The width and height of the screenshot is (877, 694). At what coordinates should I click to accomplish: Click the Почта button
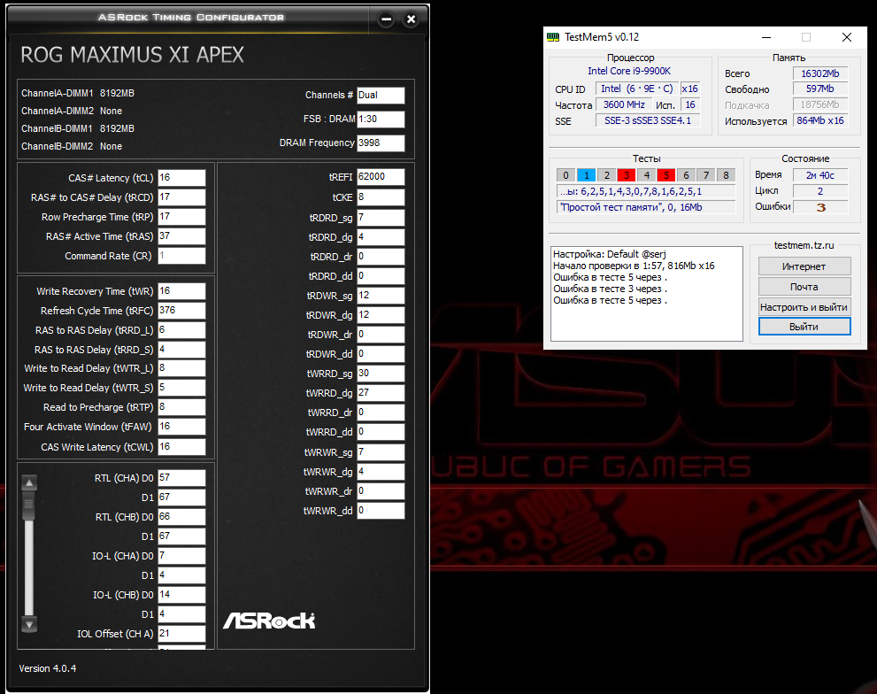804,287
